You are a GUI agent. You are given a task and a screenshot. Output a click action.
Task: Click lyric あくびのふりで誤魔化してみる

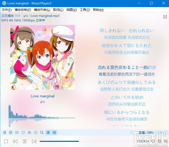pos(127,82)
